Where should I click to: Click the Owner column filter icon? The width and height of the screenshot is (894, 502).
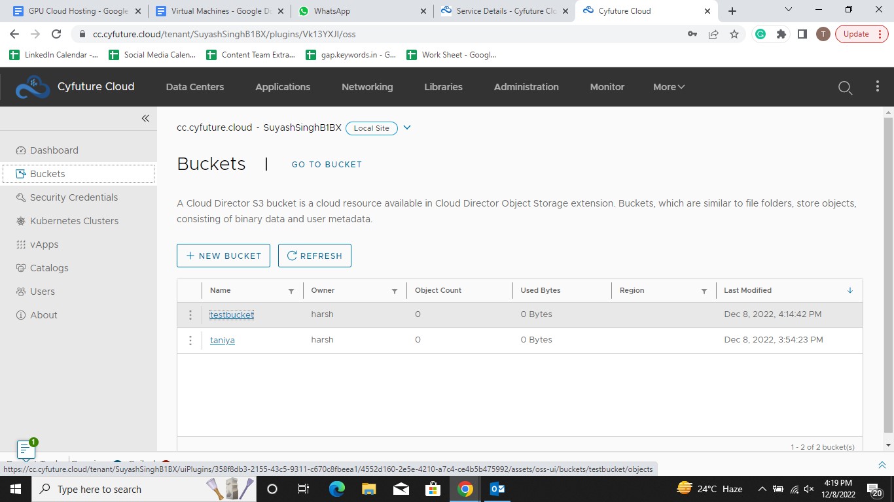pyautogui.click(x=395, y=291)
